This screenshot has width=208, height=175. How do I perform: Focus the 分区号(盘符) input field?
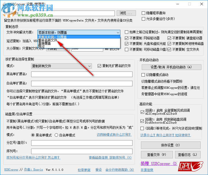click(x=82, y=143)
